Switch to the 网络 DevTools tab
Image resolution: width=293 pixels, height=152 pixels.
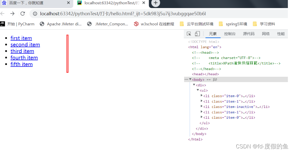click(266, 34)
